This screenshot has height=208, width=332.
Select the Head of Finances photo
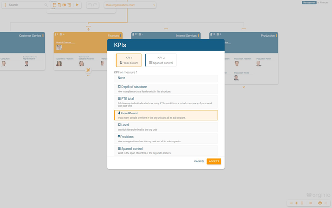(59, 47)
